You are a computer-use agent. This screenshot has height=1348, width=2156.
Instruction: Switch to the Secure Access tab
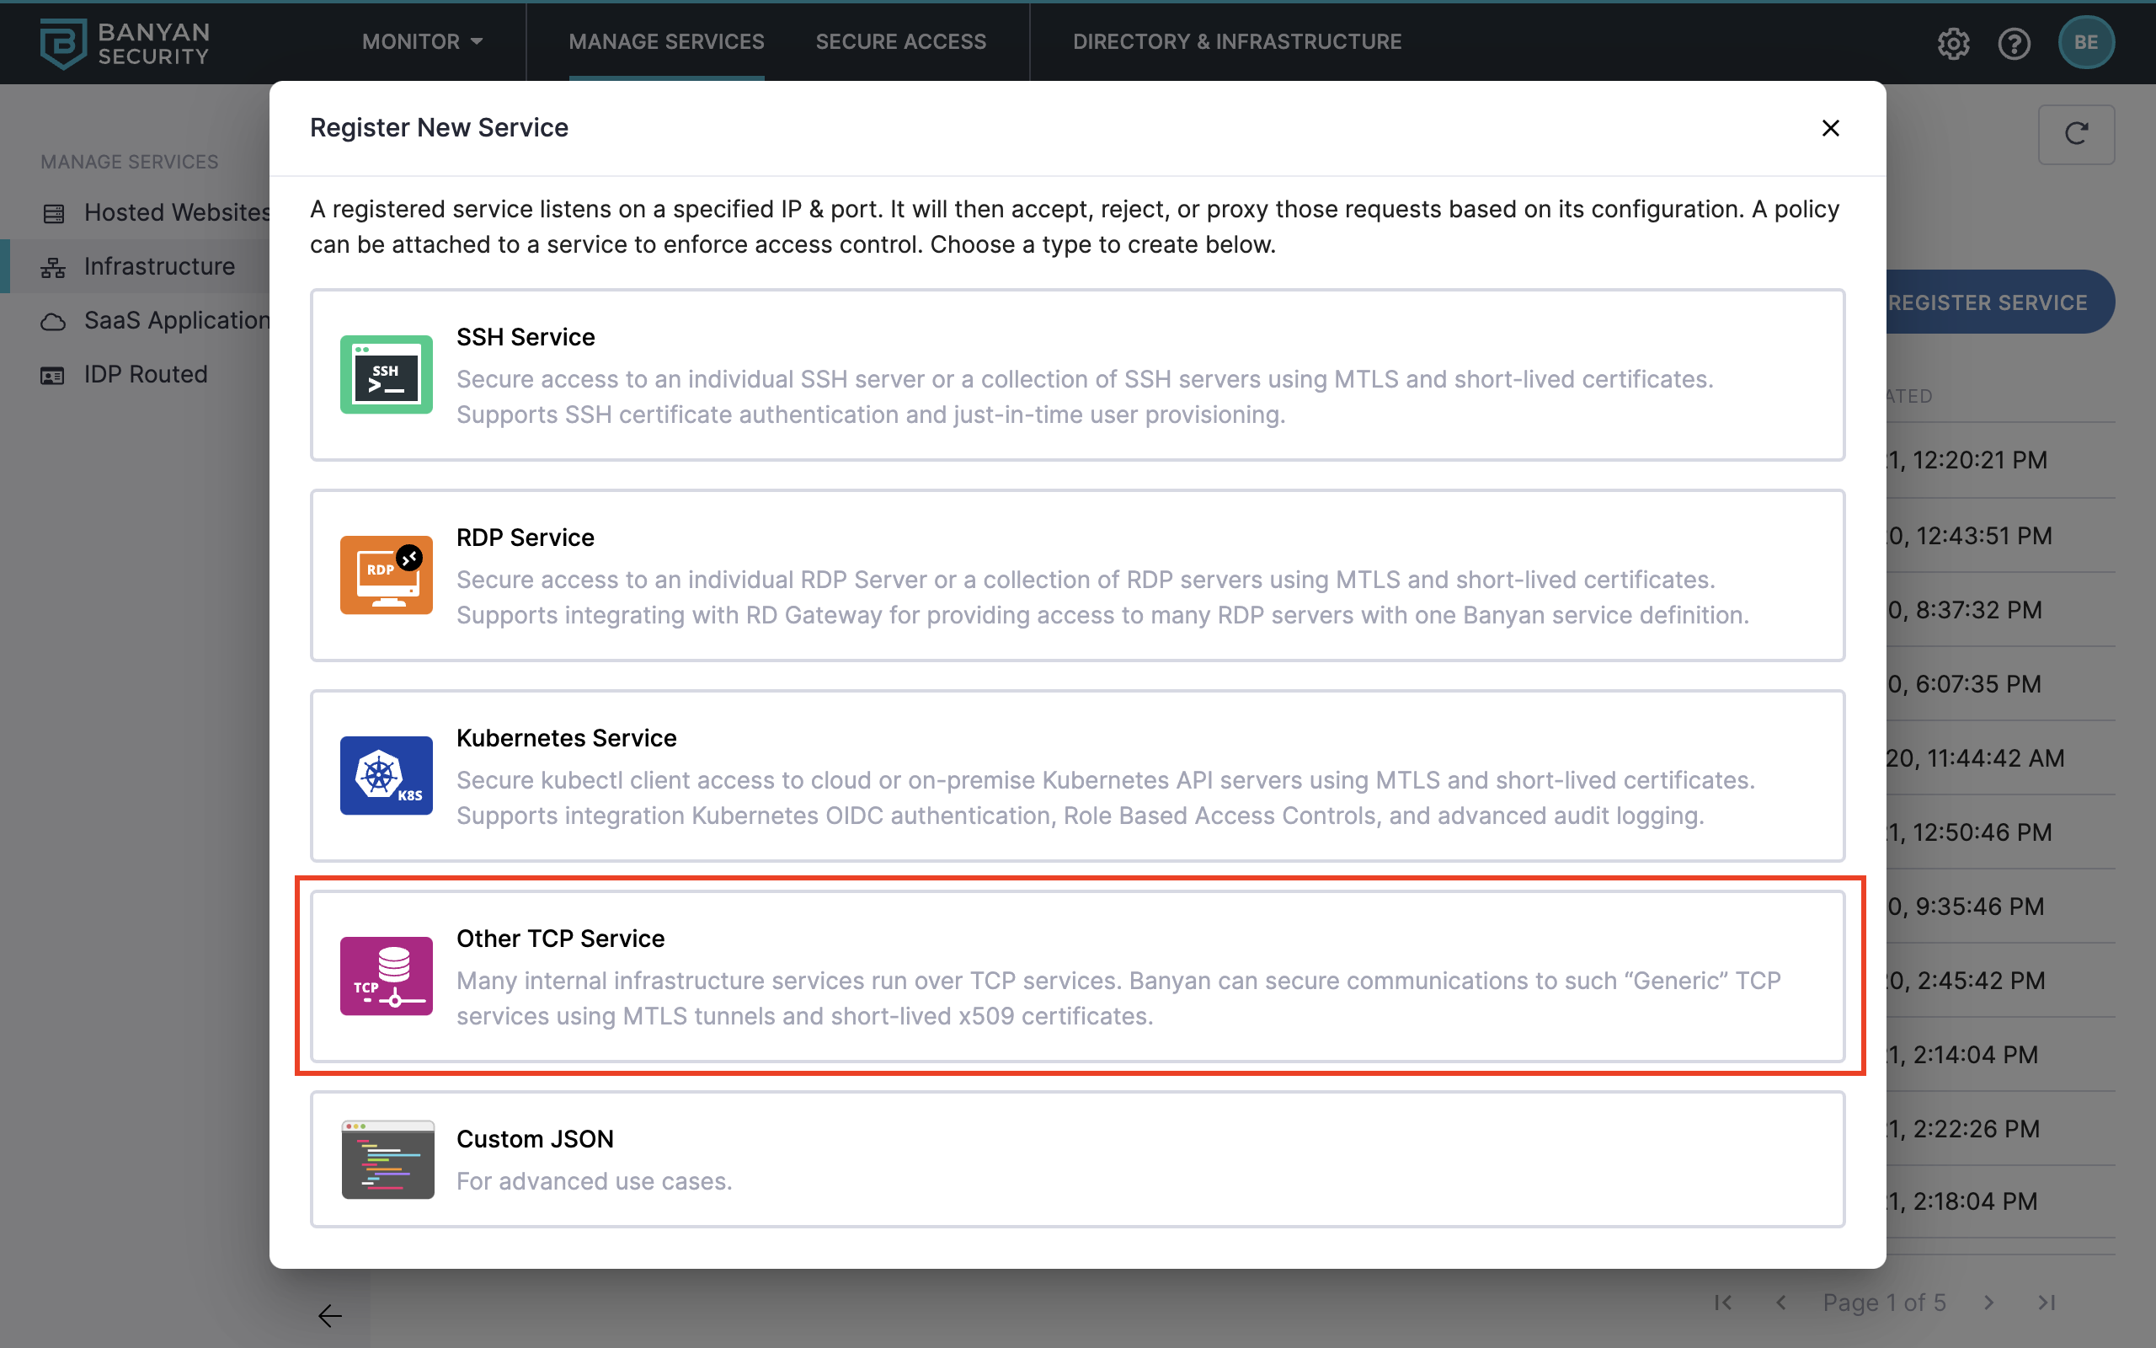click(x=900, y=42)
